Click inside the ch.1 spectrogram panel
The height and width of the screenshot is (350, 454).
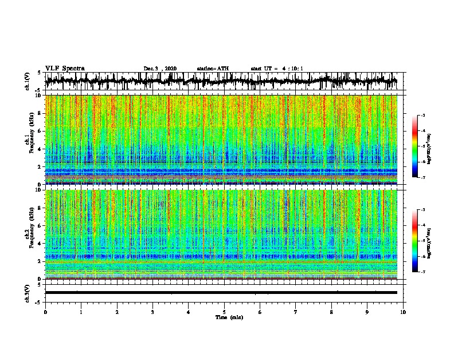click(221, 140)
